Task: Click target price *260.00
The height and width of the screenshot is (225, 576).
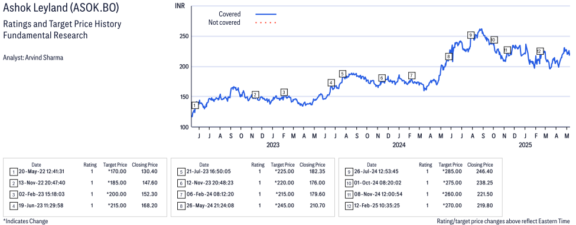Action: click(x=452, y=194)
